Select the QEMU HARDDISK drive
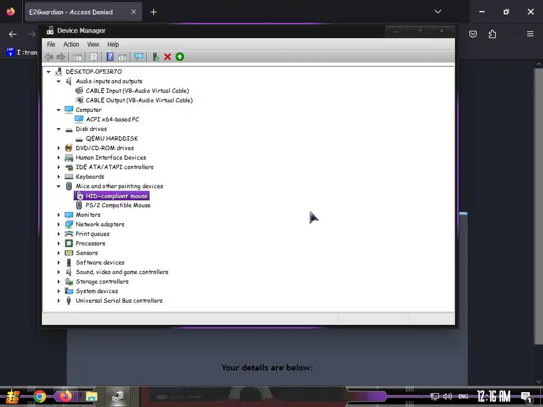Image resolution: width=543 pixels, height=407 pixels. [x=111, y=138]
